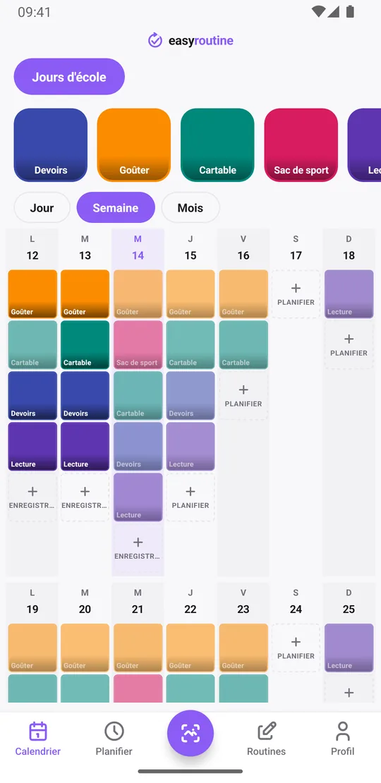The width and height of the screenshot is (381, 783).
Task: Switch to Semaine view
Action: (x=116, y=207)
